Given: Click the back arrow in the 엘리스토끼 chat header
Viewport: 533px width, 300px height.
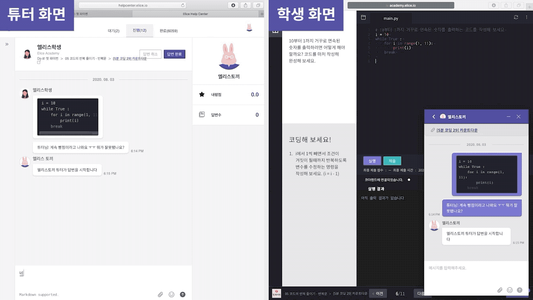Looking at the screenshot, I should coord(434,116).
